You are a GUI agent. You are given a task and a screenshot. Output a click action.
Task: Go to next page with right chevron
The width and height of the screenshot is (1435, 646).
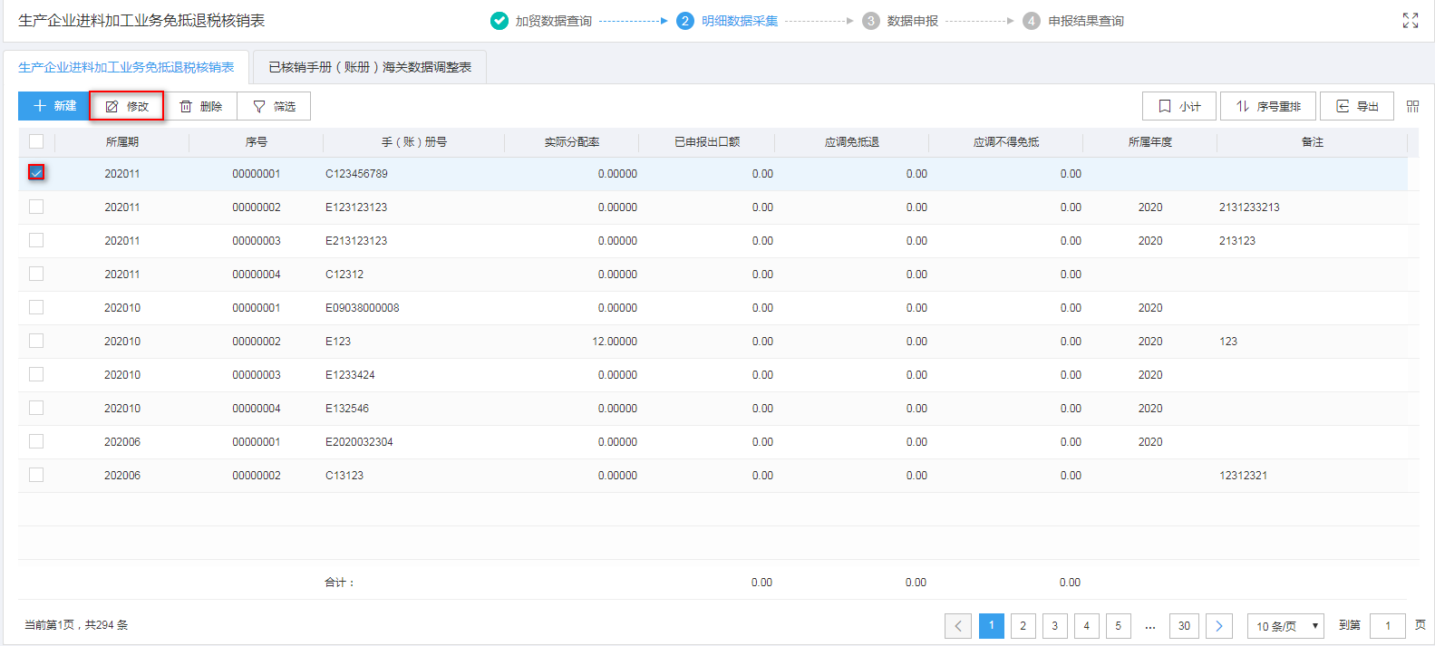[x=1219, y=626]
